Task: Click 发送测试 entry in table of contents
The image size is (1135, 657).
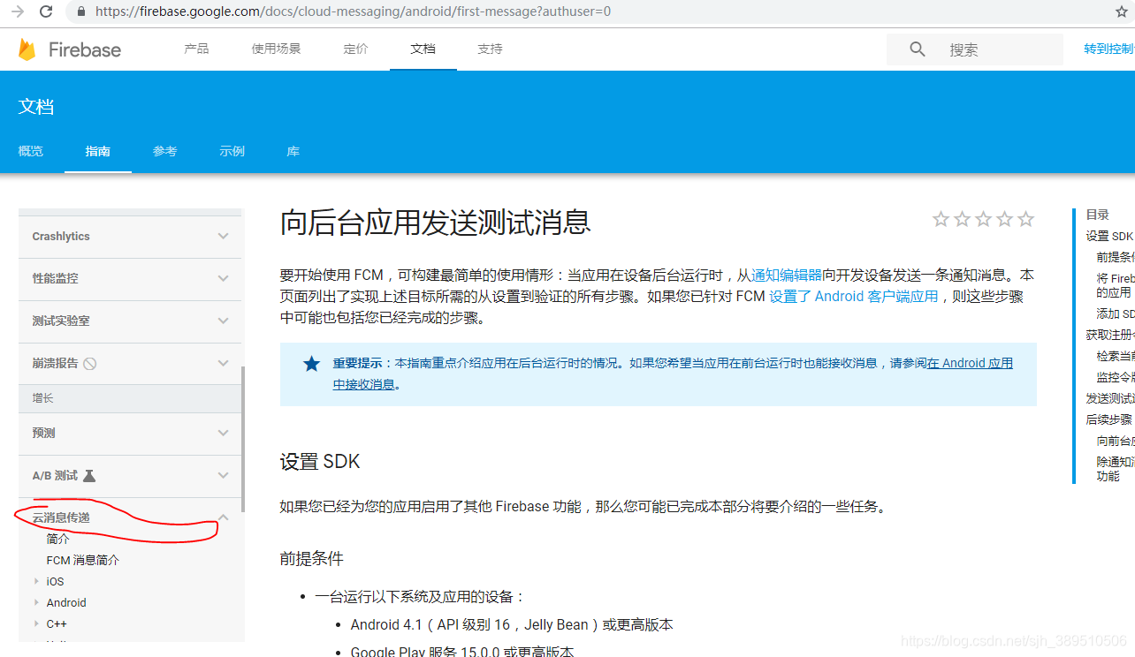Action: [1110, 398]
